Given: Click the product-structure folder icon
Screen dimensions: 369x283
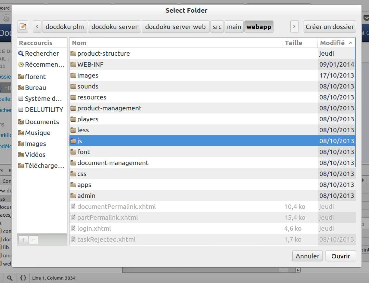Looking at the screenshot, I should click(73, 54).
